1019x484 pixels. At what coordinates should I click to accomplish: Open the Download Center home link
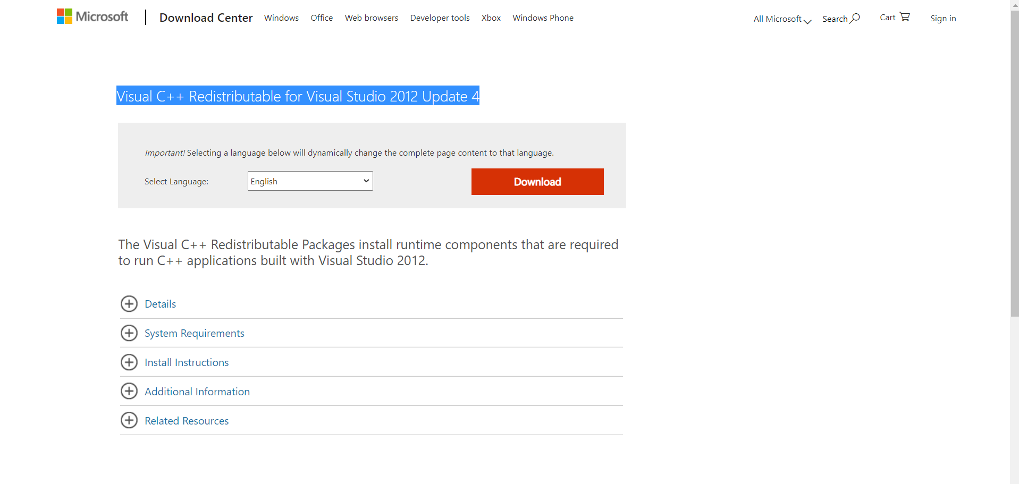click(206, 18)
